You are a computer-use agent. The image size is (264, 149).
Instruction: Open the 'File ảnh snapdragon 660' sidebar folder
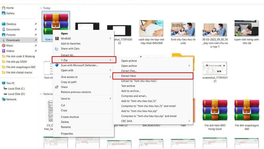[21, 67]
